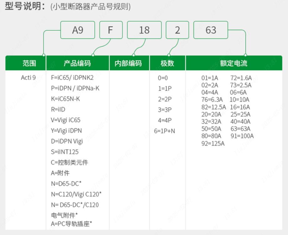
Task: Click the '范围' column header
Action: [26, 63]
